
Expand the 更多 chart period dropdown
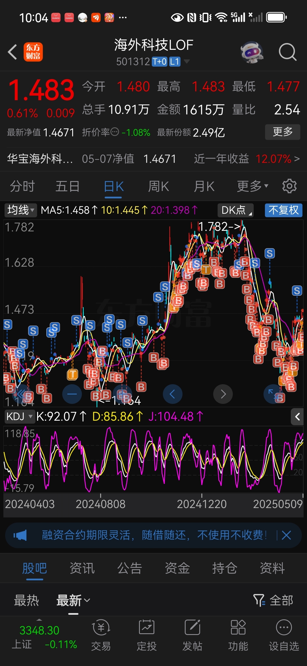[253, 186]
